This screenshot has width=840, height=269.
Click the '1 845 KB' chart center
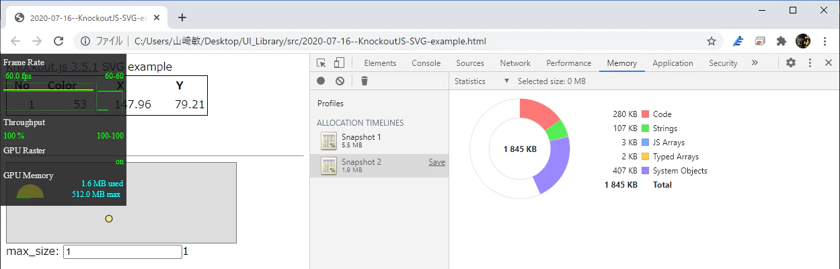pos(520,149)
